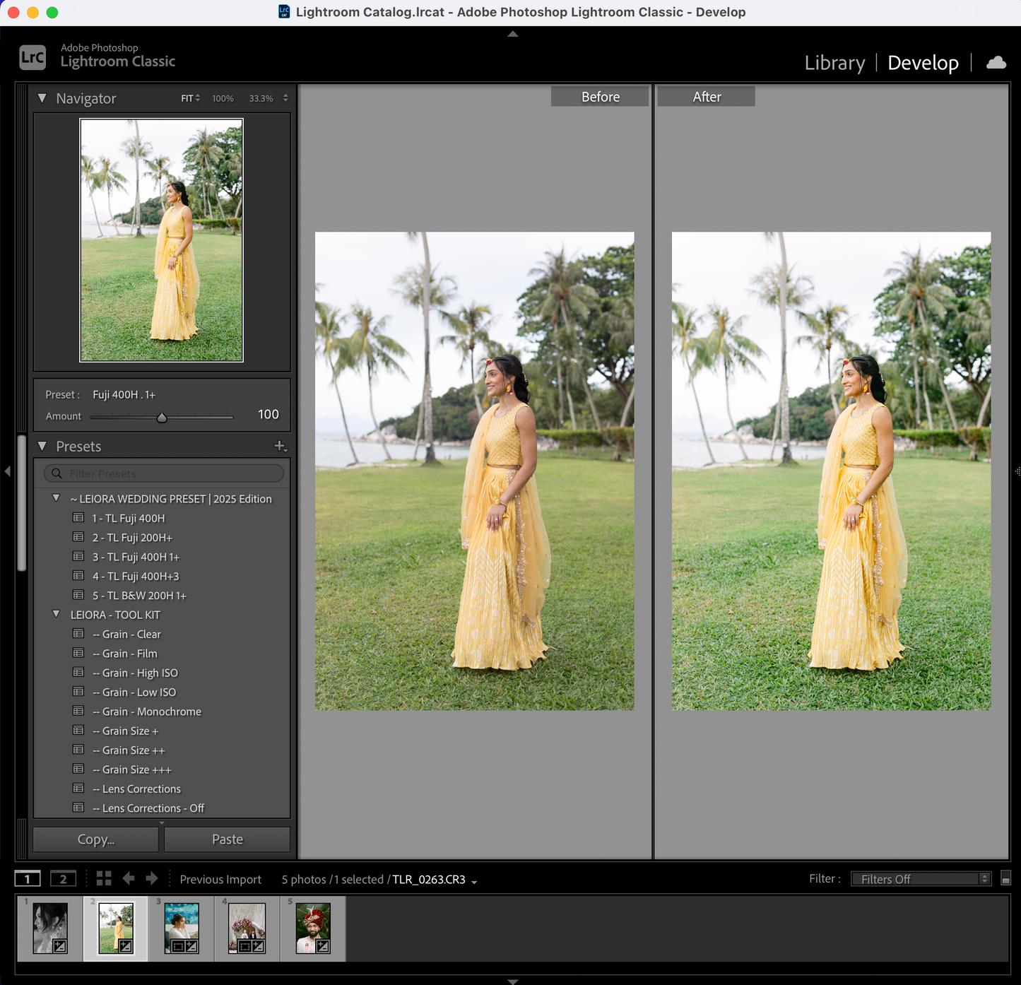Click the Lightroom Classic LrC logo

(33, 57)
